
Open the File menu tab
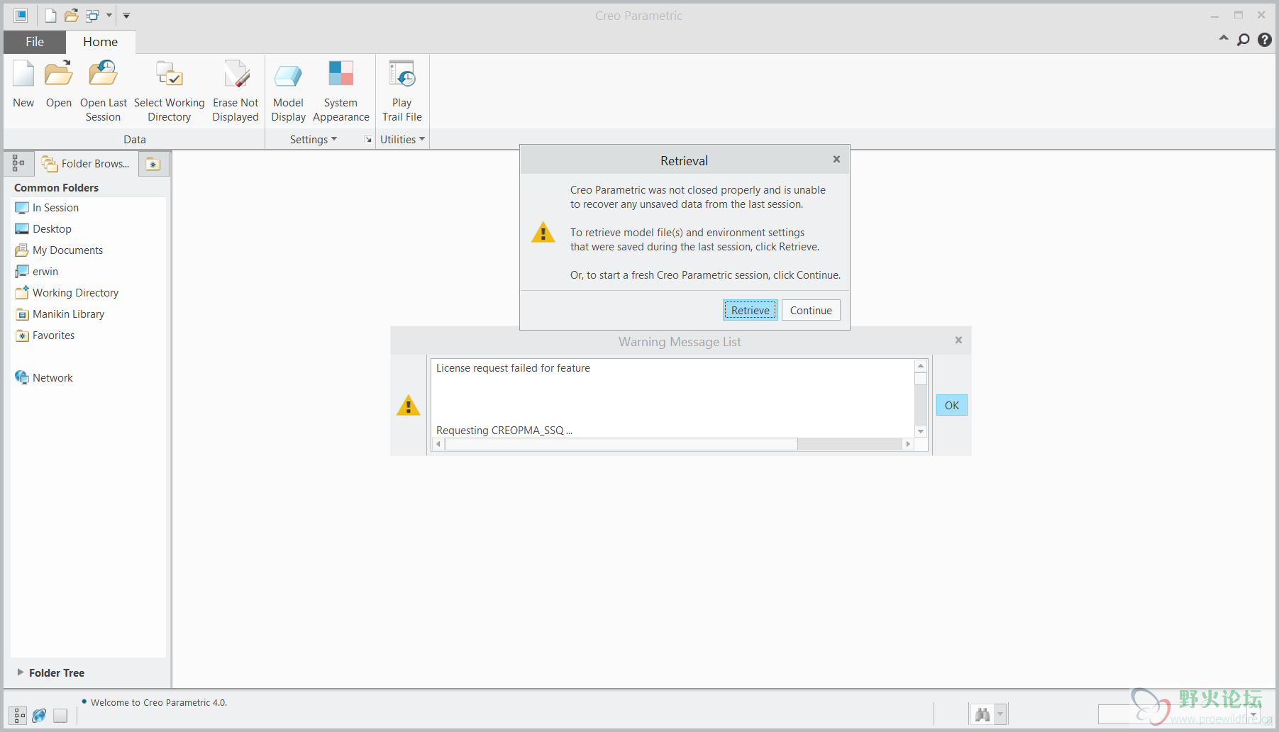tap(35, 42)
